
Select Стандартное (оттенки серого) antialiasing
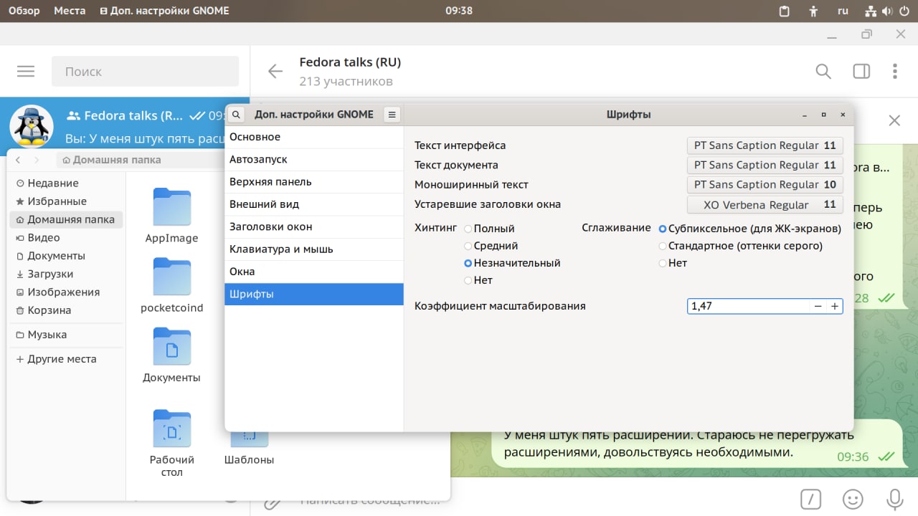tap(741, 246)
